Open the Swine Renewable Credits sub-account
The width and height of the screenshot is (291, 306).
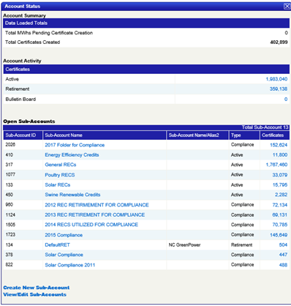(x=72, y=195)
